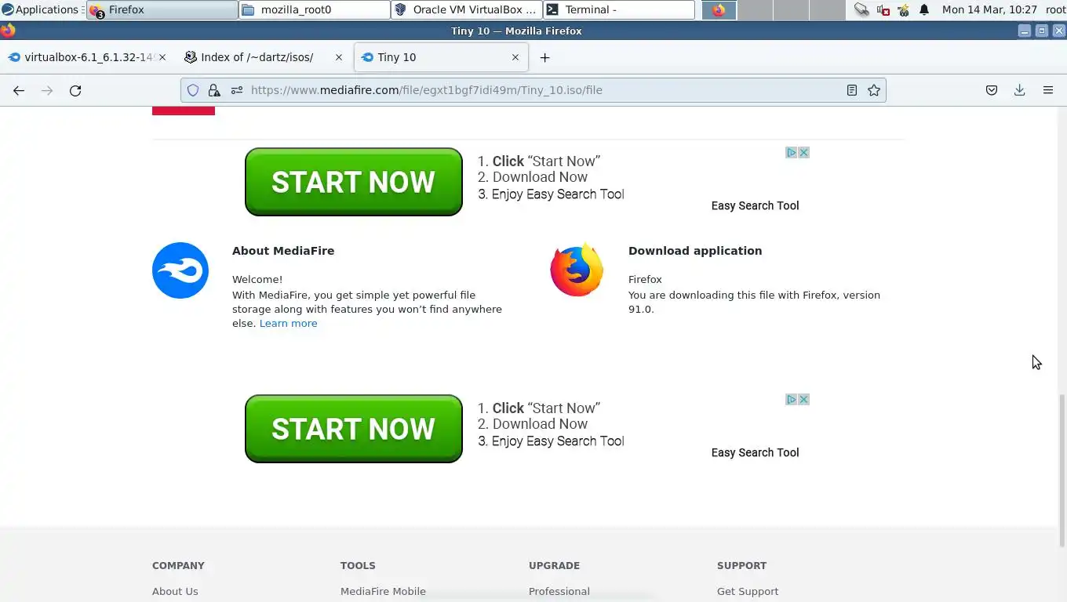Bookmark this page with the star icon
The height and width of the screenshot is (602, 1067).
point(873,90)
